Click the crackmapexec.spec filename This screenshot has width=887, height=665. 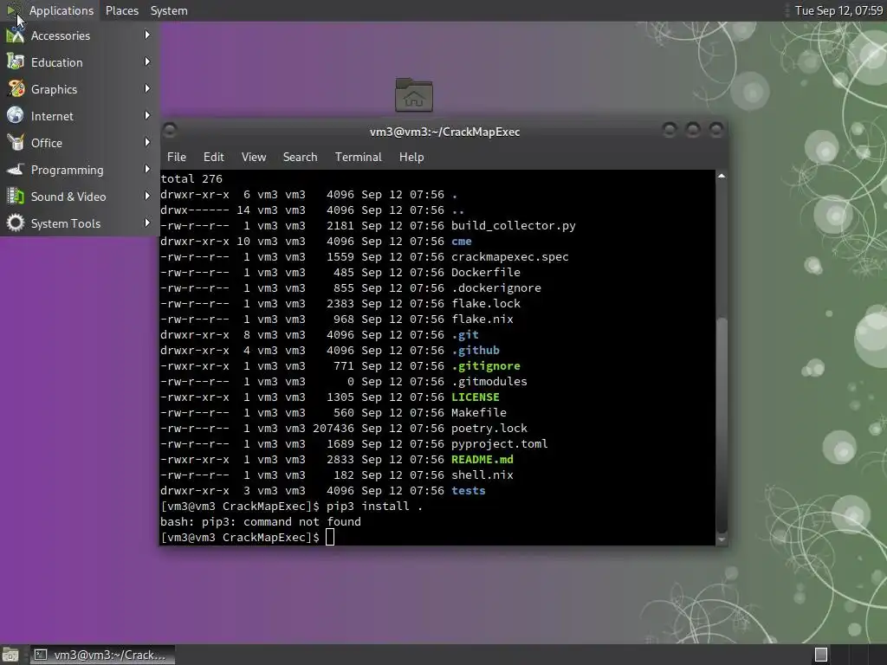click(x=509, y=256)
